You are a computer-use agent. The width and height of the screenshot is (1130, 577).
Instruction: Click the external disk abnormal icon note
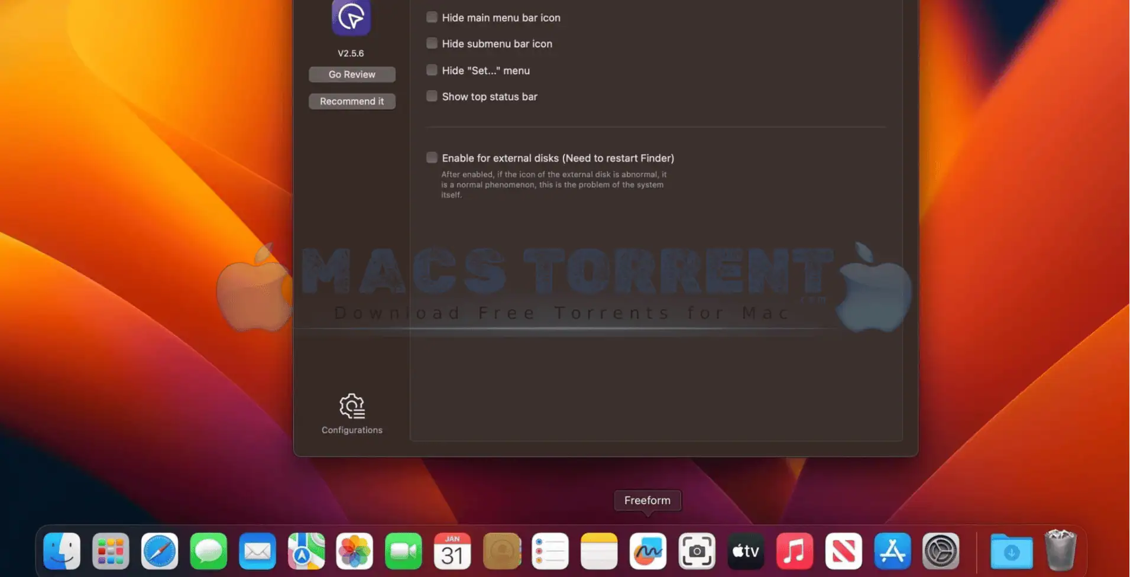click(x=553, y=184)
